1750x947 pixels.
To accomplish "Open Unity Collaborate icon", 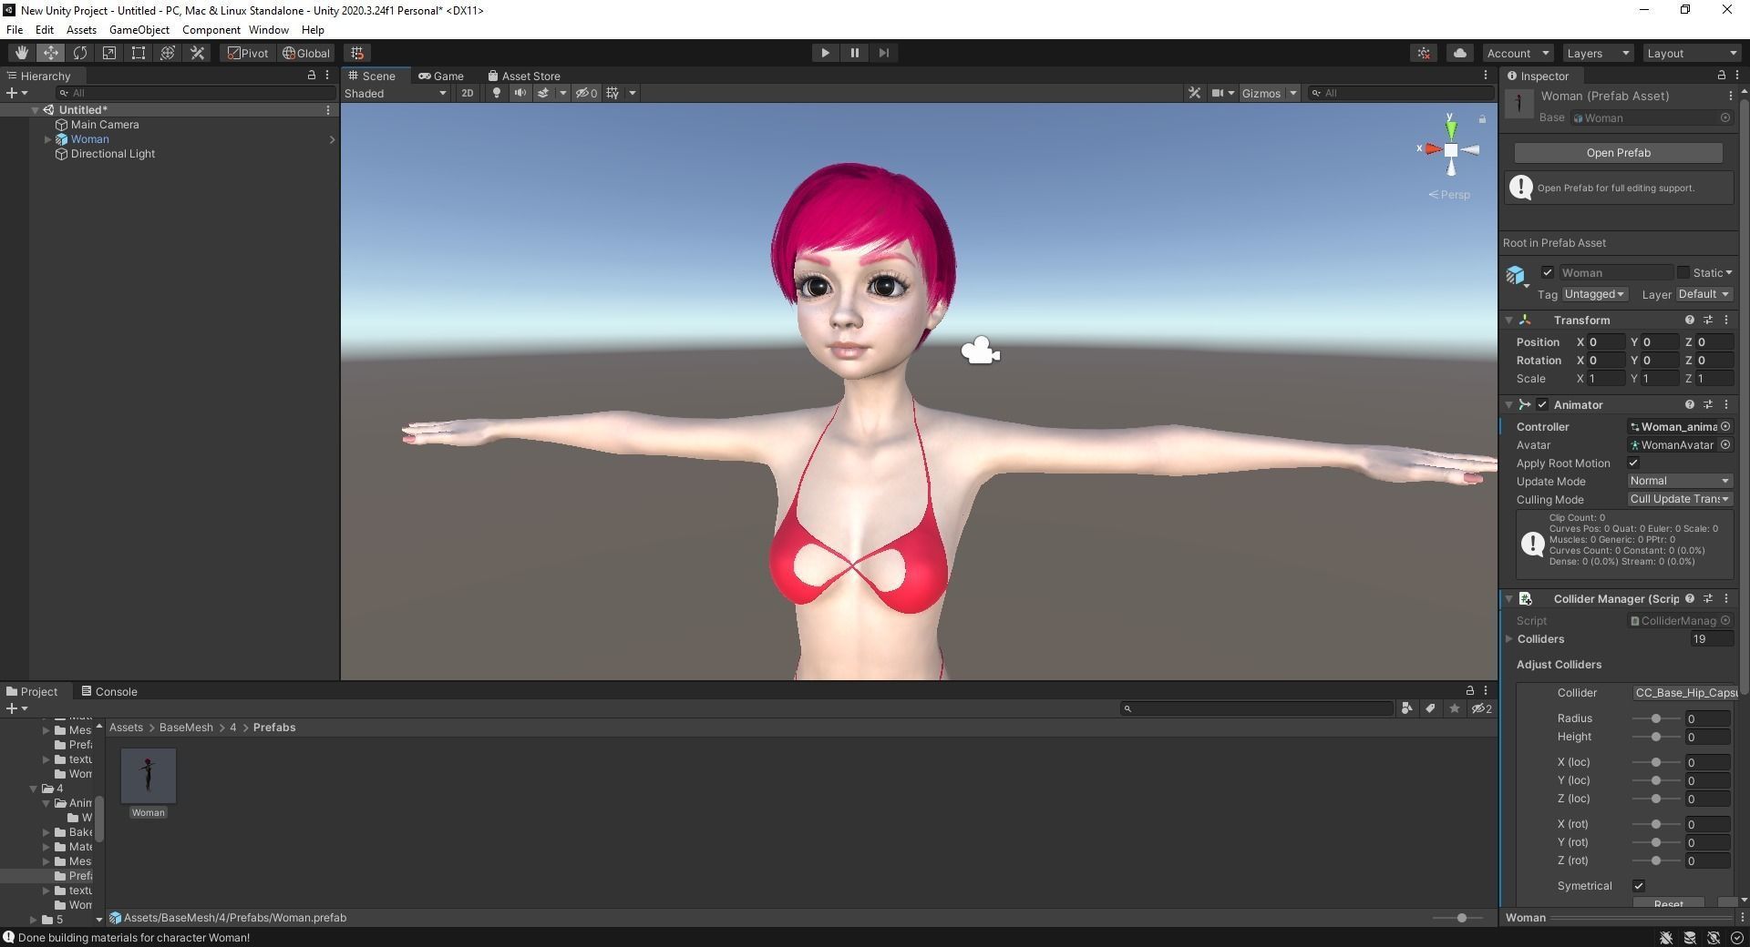I will (x=1424, y=53).
